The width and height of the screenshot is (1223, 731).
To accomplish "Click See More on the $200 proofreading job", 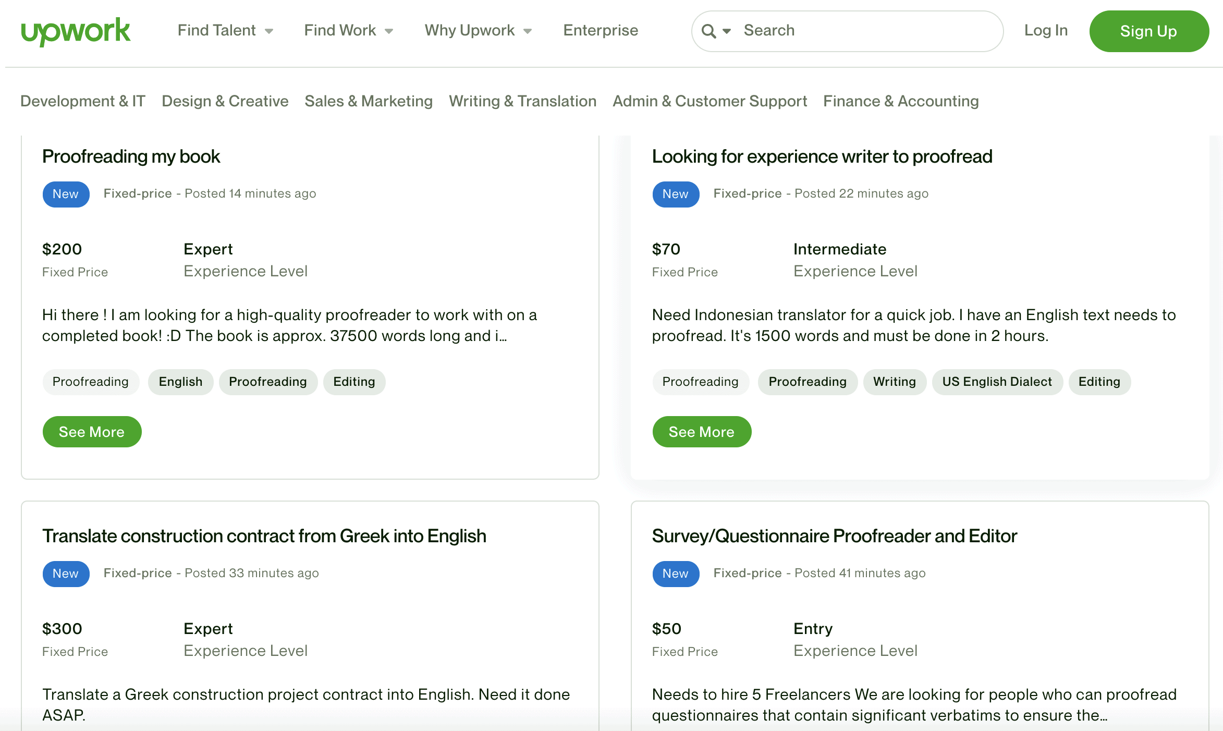I will tap(92, 432).
